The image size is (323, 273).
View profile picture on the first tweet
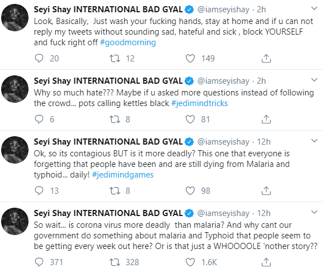coord(15,17)
